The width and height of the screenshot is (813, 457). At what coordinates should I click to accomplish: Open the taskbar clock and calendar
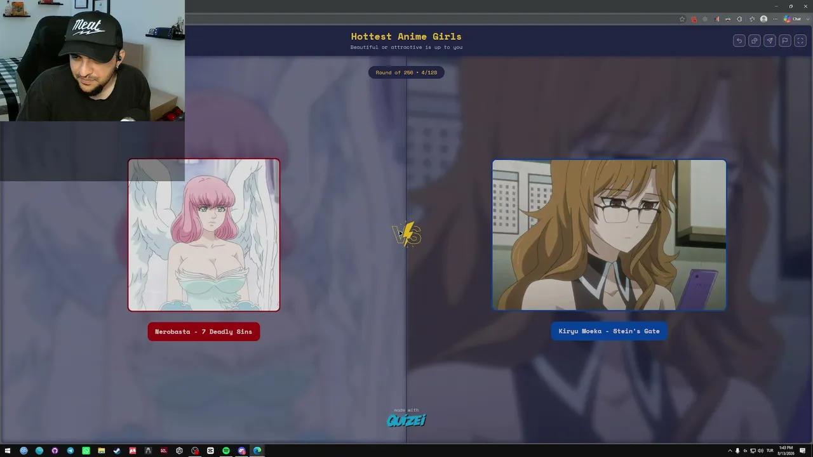(786, 451)
